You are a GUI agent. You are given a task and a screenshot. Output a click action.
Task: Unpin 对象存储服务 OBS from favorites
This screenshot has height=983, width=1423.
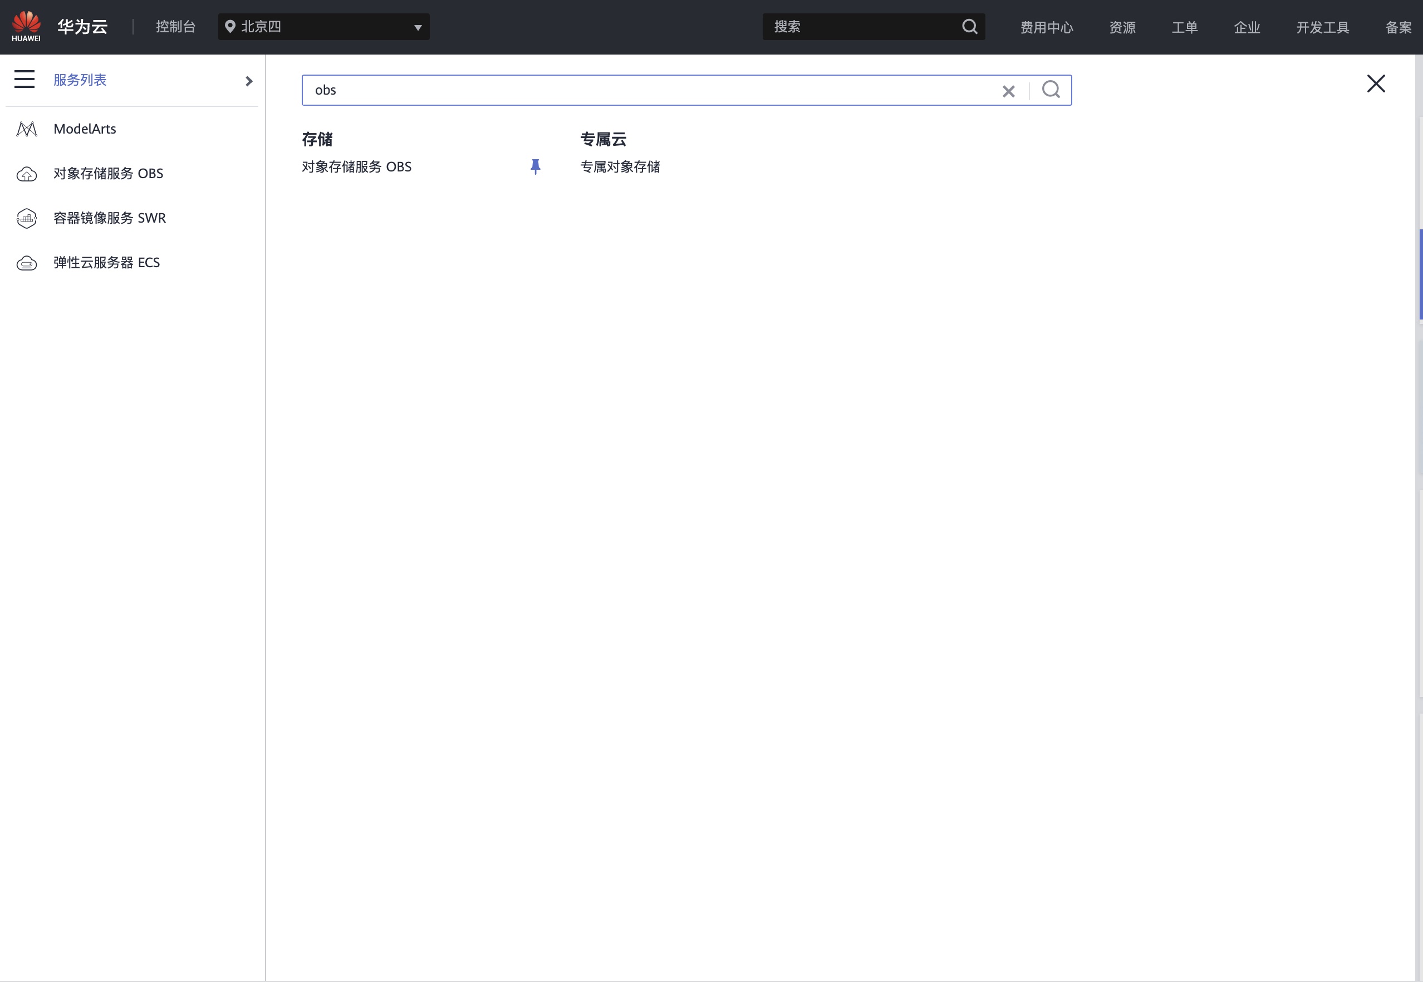point(536,167)
